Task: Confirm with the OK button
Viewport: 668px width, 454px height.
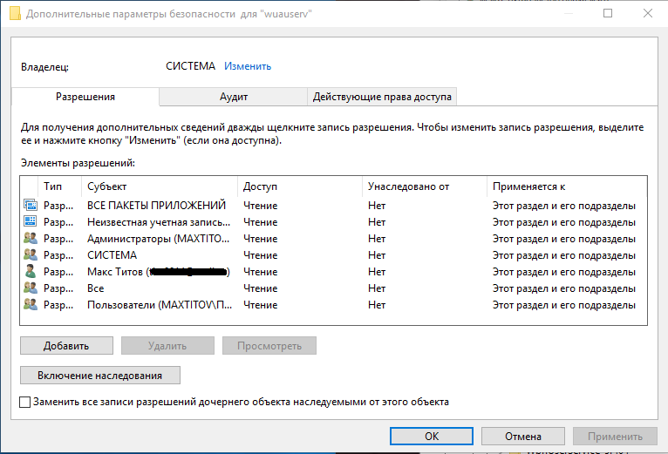Action: point(432,436)
